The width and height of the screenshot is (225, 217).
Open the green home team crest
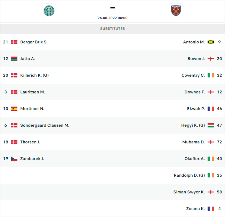click(x=49, y=11)
